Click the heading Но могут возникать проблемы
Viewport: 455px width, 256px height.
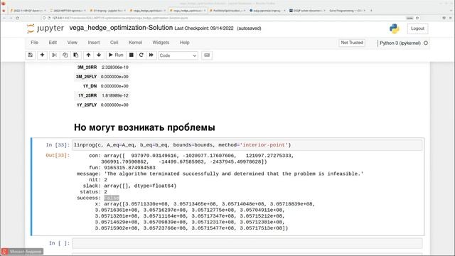pyautogui.click(x=144, y=127)
